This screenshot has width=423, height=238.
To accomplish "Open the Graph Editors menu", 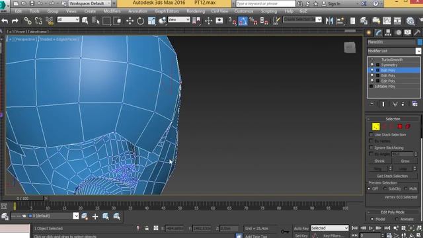I will pos(167,11).
